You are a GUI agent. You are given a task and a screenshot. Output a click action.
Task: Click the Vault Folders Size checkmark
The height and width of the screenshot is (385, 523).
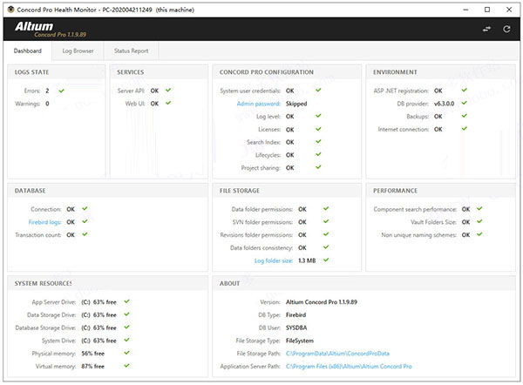point(479,221)
